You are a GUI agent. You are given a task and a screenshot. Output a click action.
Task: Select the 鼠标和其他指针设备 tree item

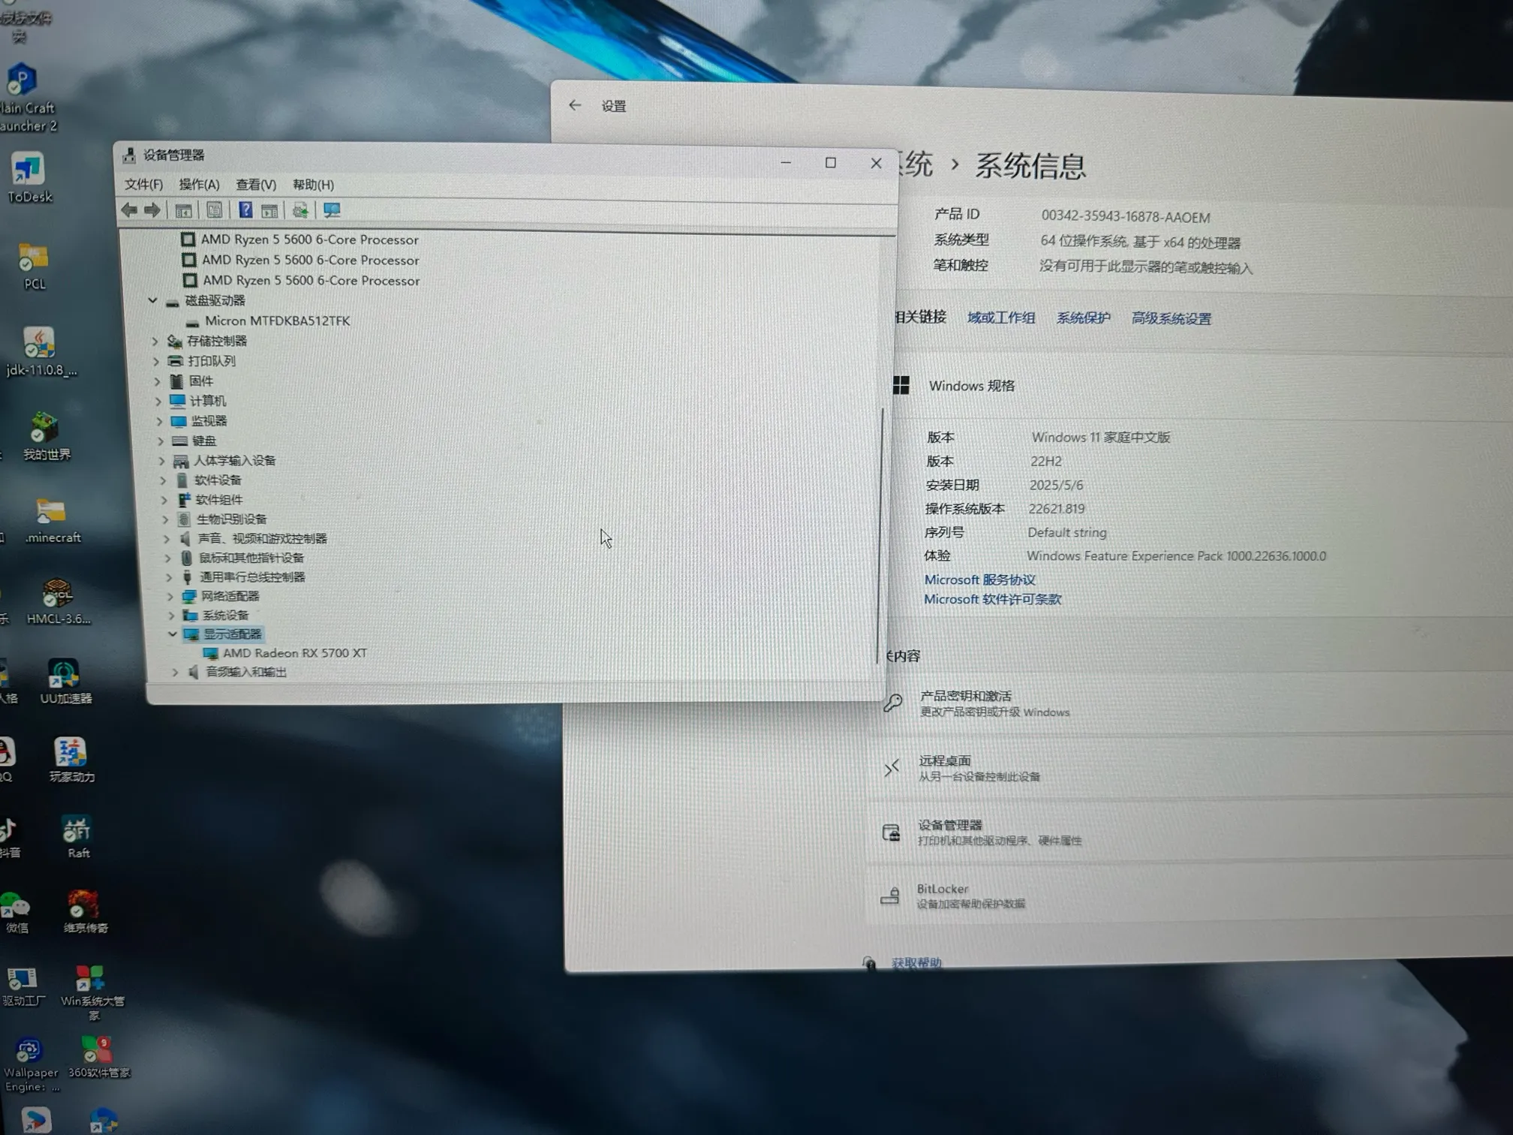pyautogui.click(x=251, y=558)
